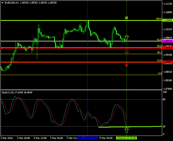The image size is (173, 141).
Task: Select the red 1.08897 price label
Action: pyautogui.click(x=167, y=62)
